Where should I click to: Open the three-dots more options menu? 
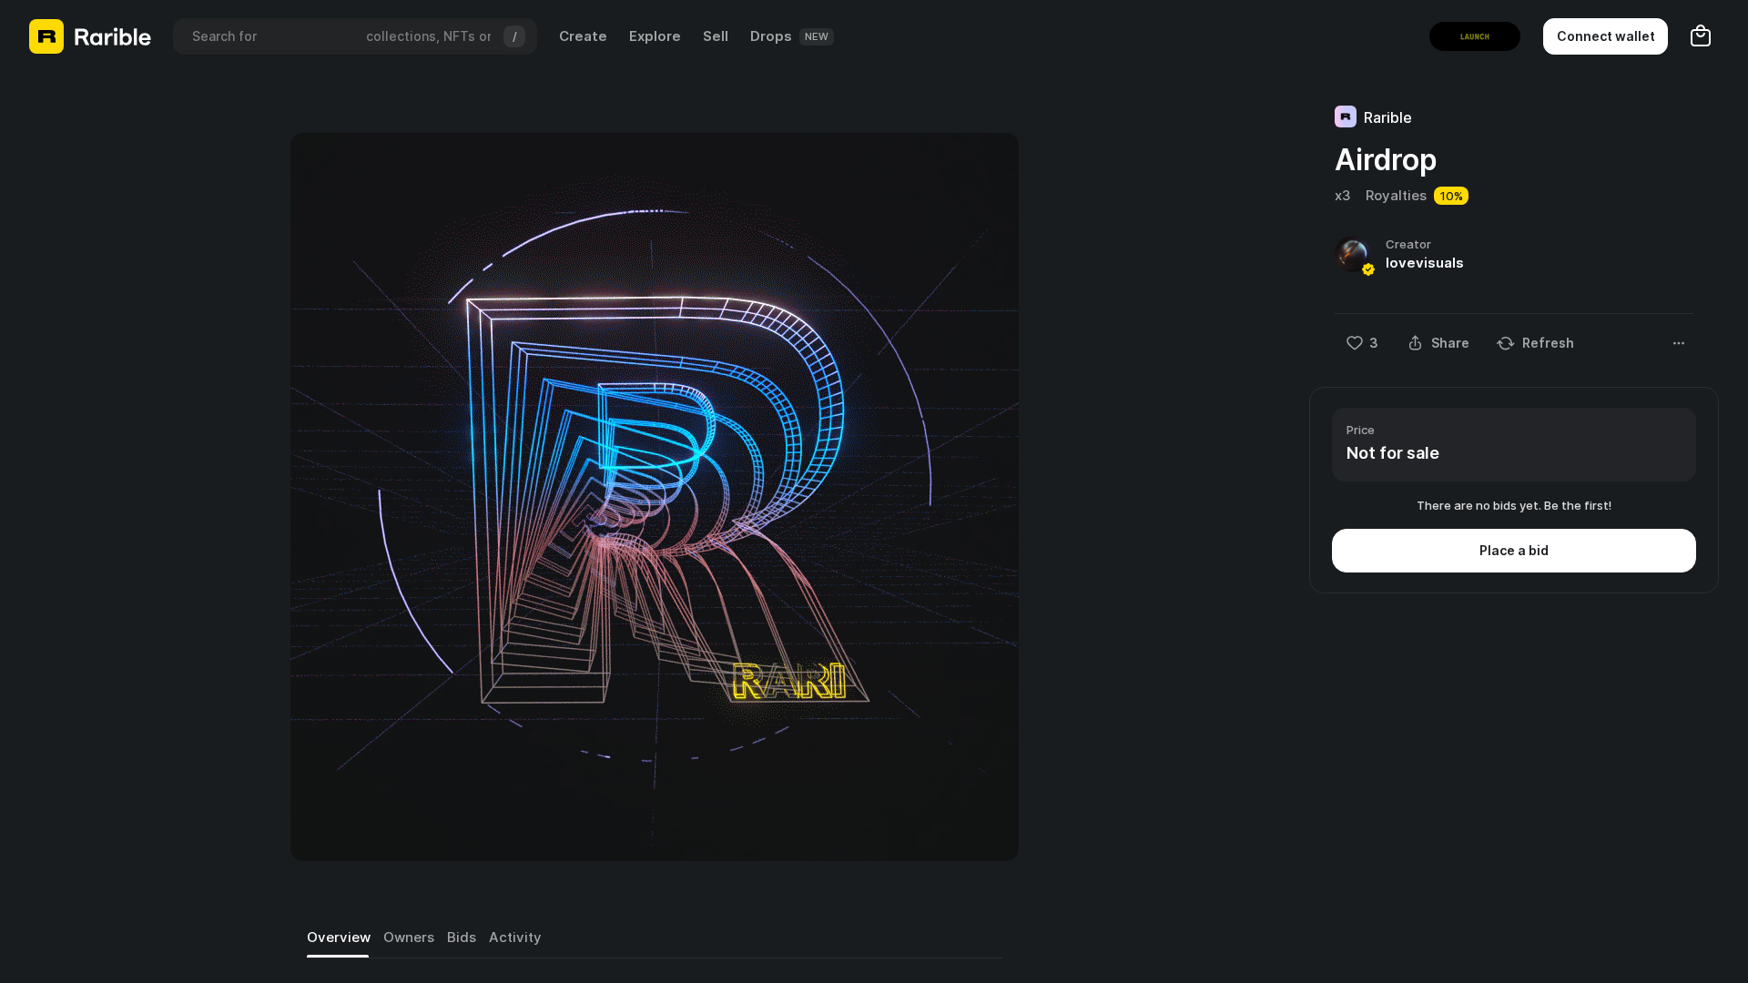(1679, 343)
